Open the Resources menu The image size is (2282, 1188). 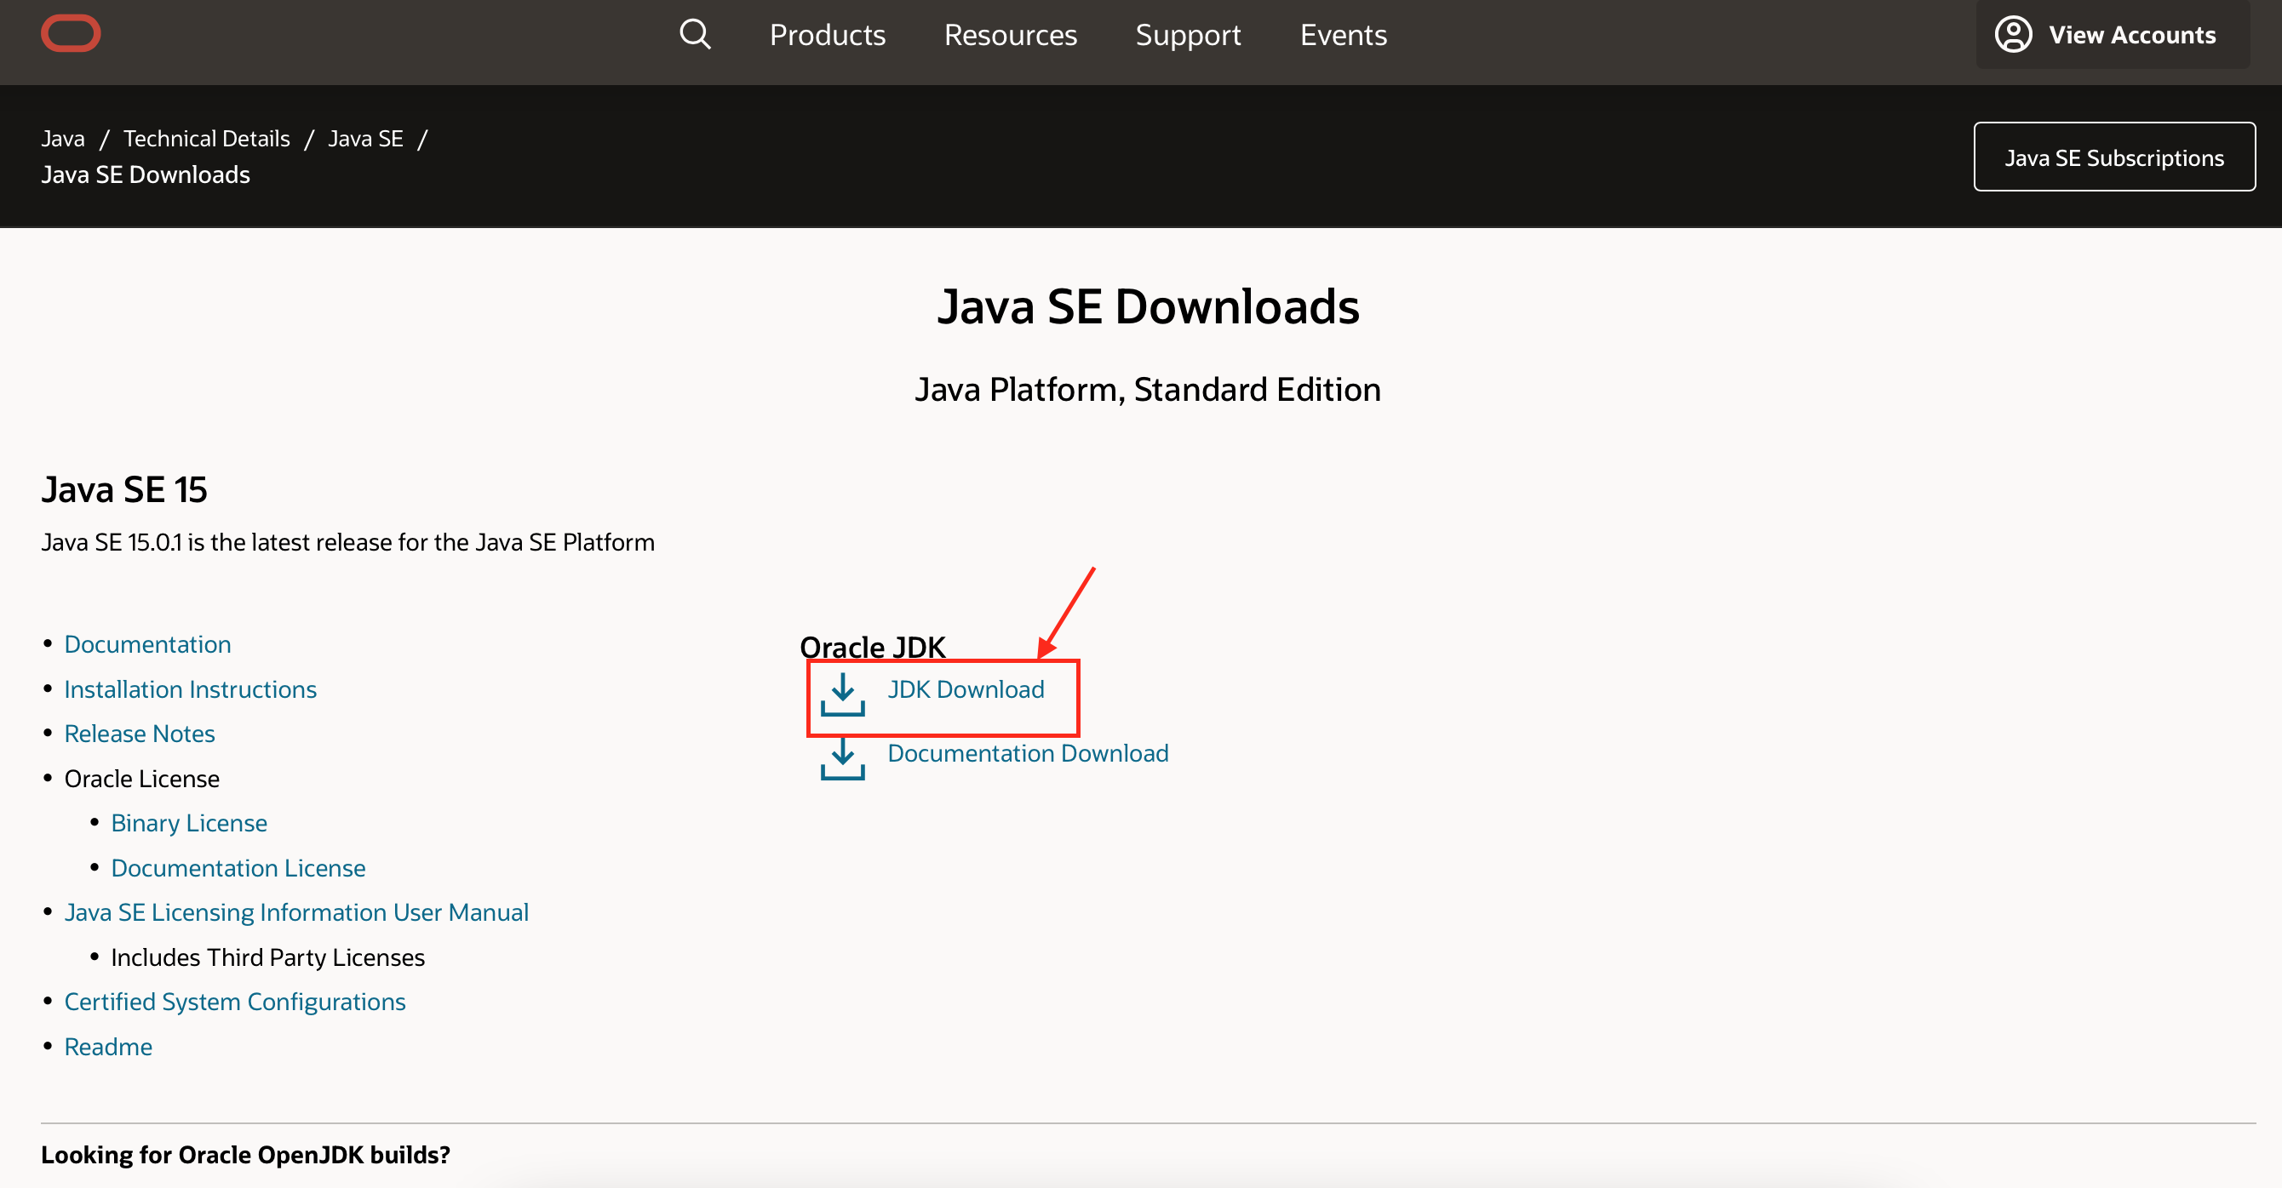click(x=1011, y=35)
